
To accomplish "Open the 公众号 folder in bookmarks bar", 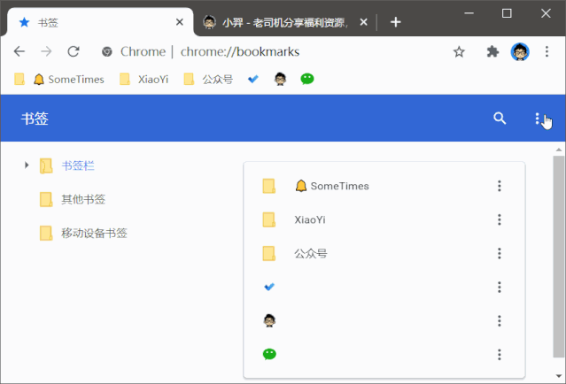I will point(208,80).
